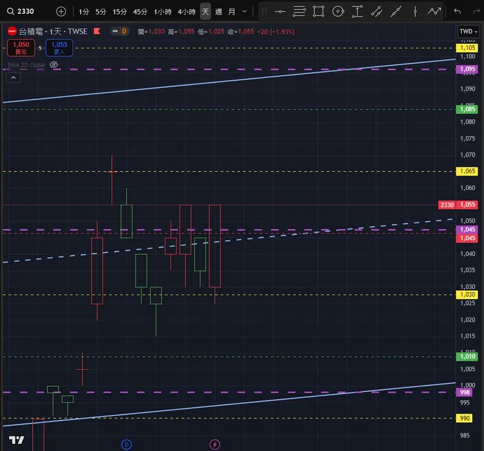The image size is (484, 451).
Task: Click the red TSMC logo icon
Action: coord(12,31)
